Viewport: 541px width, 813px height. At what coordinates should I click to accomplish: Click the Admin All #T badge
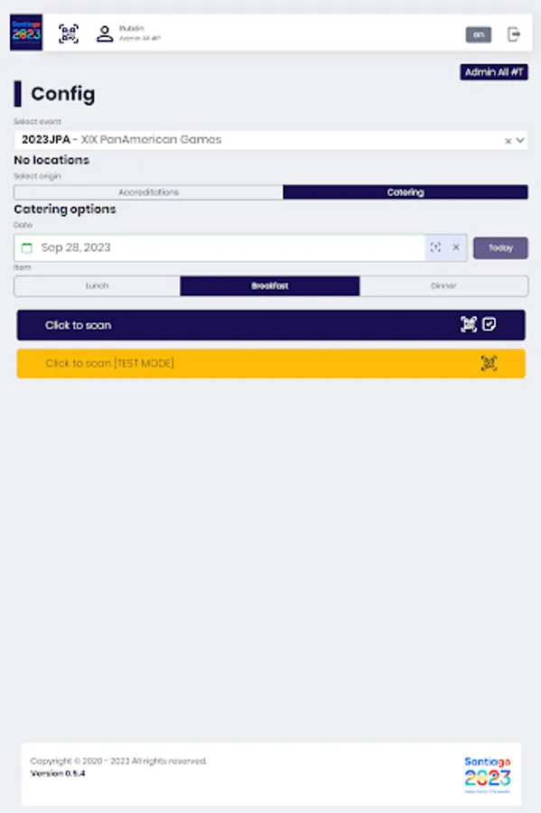(x=493, y=72)
